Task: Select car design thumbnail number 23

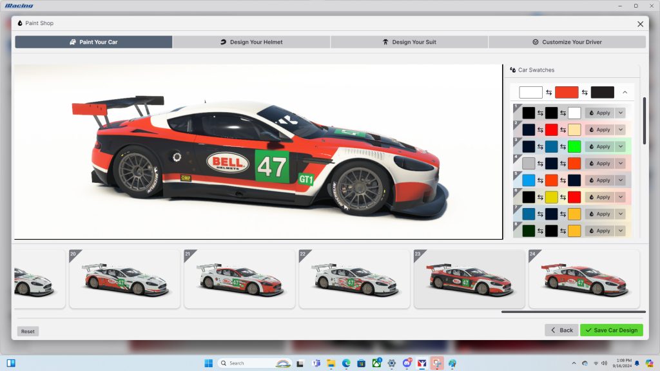Action: 470,278
